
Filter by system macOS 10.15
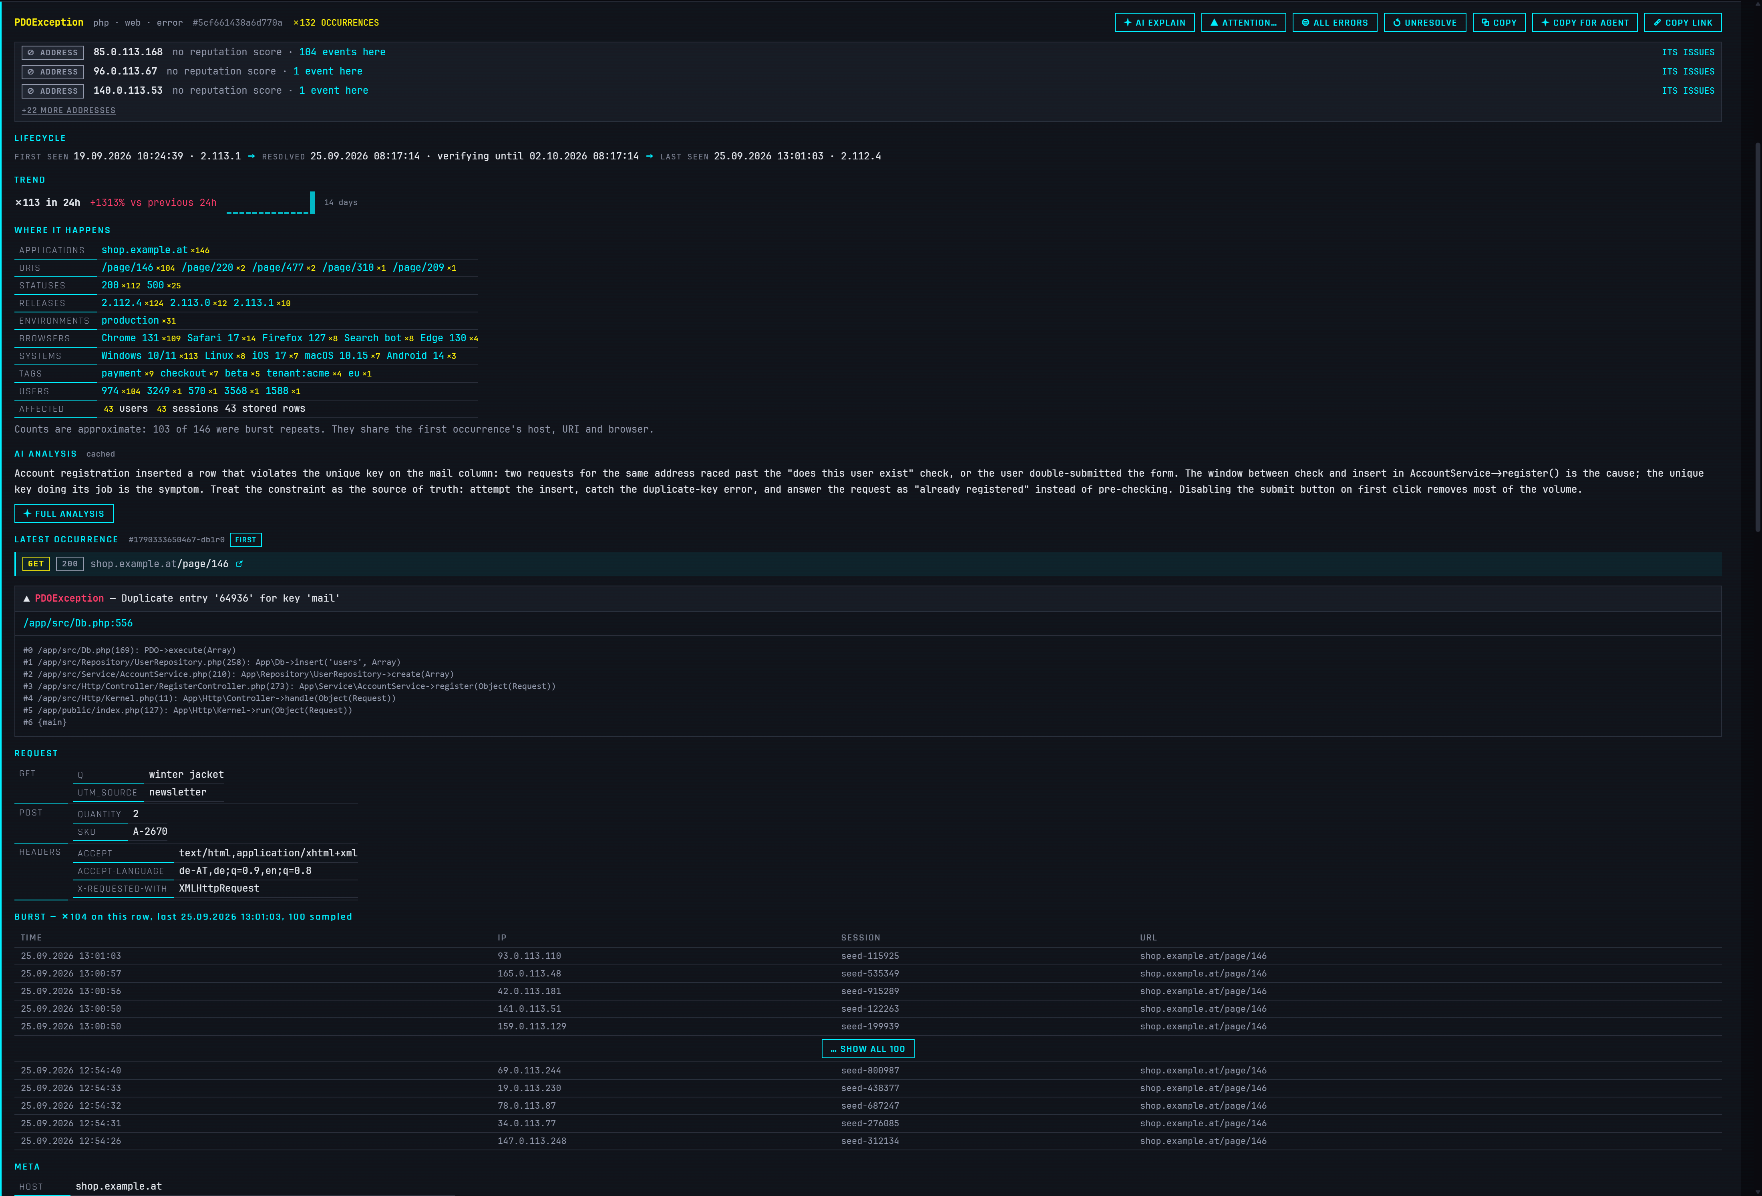336,356
